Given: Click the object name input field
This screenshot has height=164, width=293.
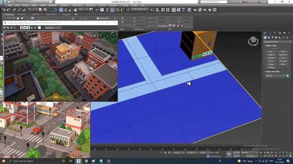Looking at the screenshot, I should [276, 76].
